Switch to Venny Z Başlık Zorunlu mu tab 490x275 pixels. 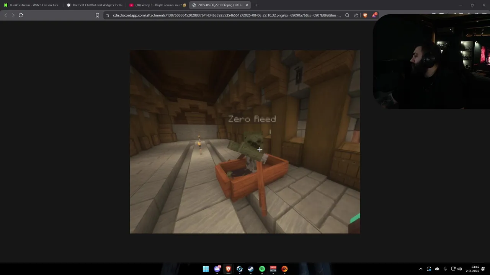click(157, 5)
